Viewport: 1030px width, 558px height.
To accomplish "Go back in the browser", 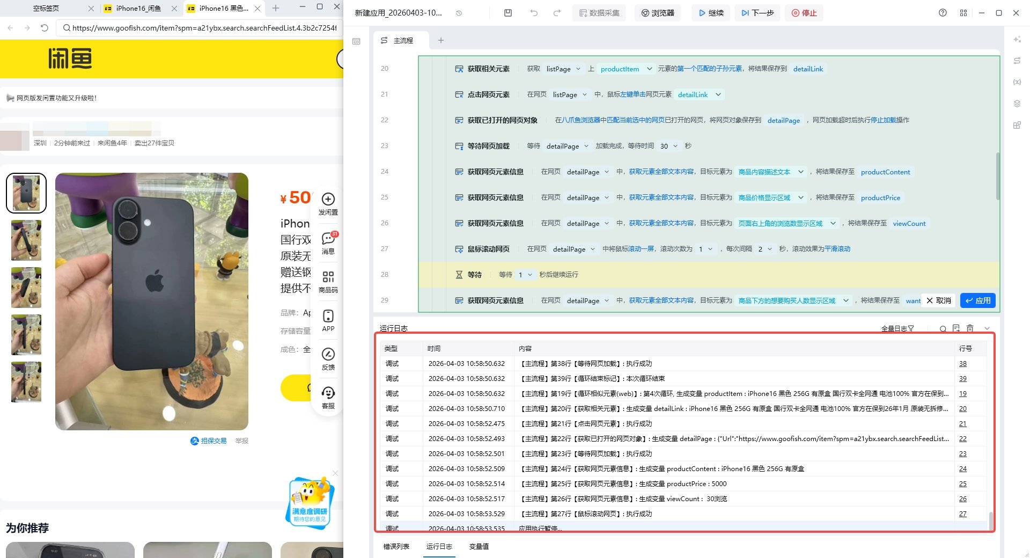I will [x=10, y=27].
